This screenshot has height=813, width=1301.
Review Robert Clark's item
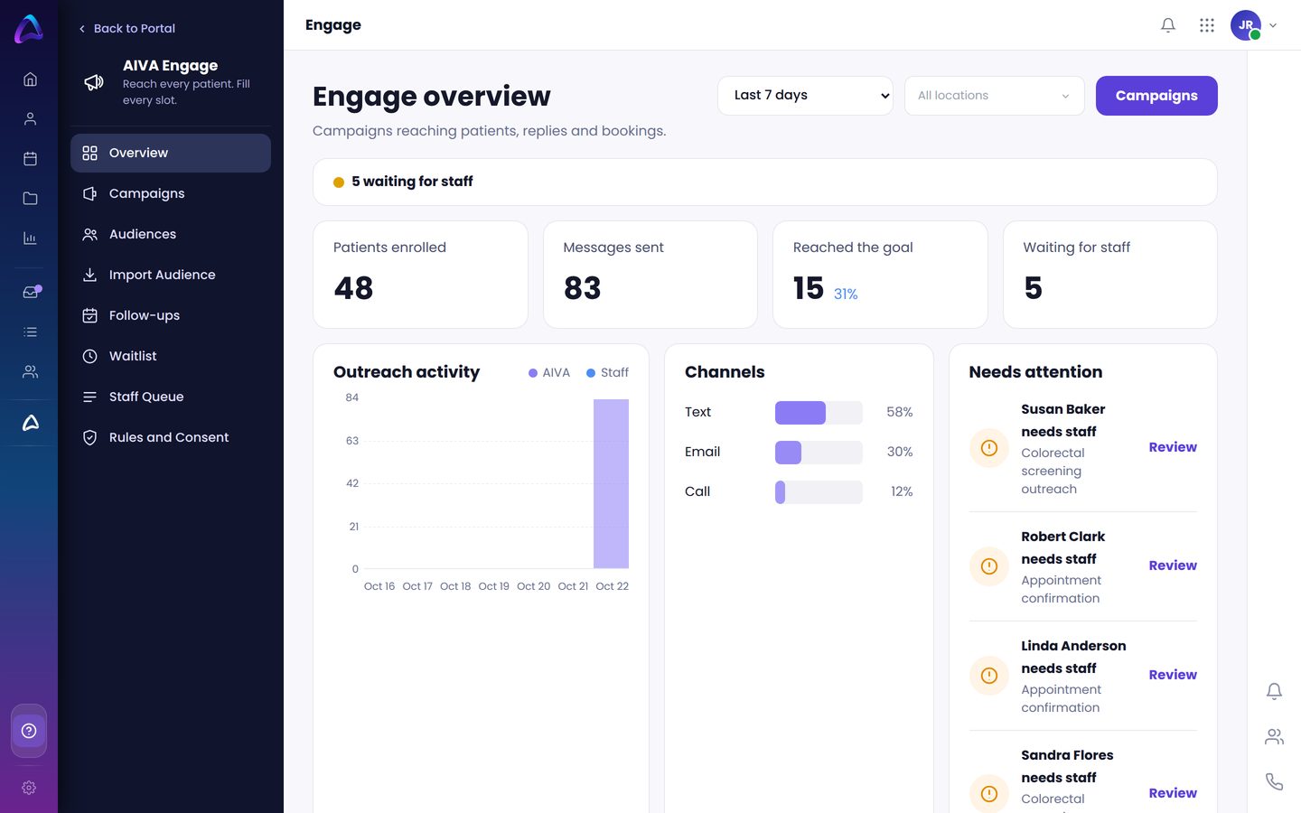(1173, 565)
